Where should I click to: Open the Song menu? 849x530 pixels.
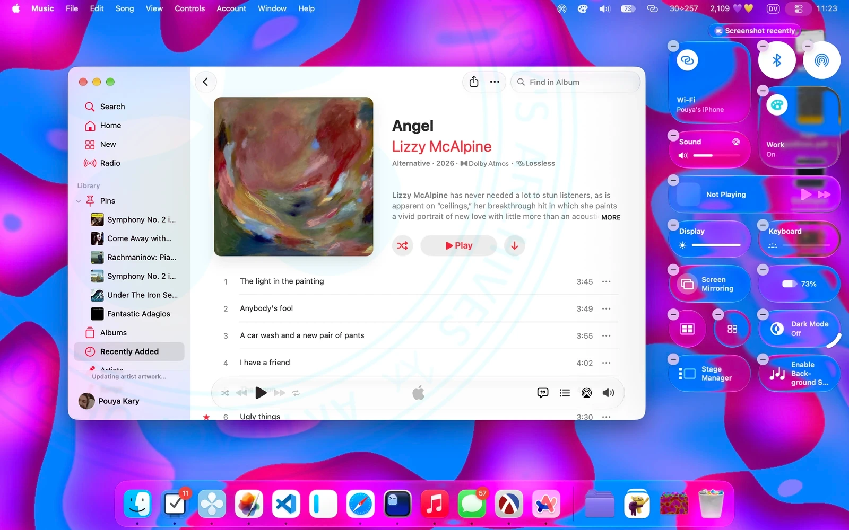pyautogui.click(x=125, y=8)
